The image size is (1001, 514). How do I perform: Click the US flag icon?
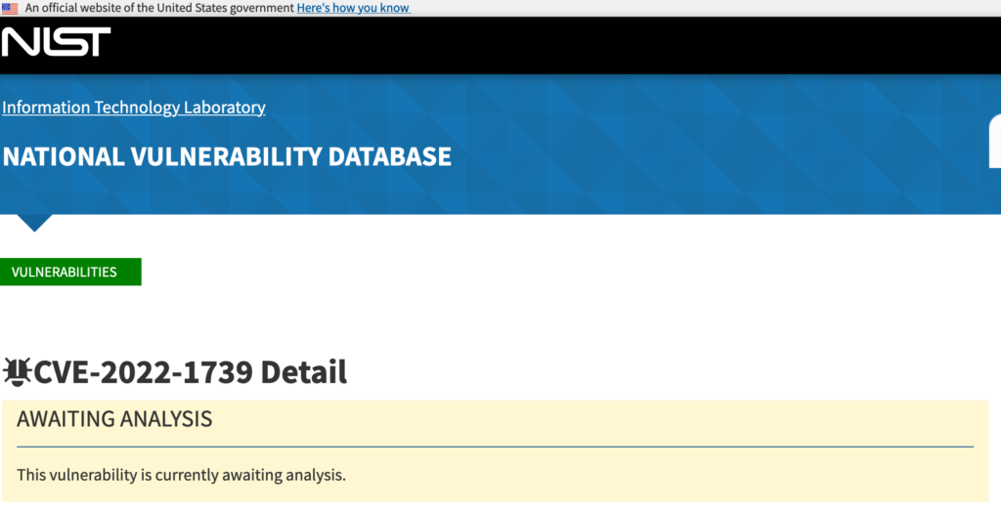pos(10,8)
